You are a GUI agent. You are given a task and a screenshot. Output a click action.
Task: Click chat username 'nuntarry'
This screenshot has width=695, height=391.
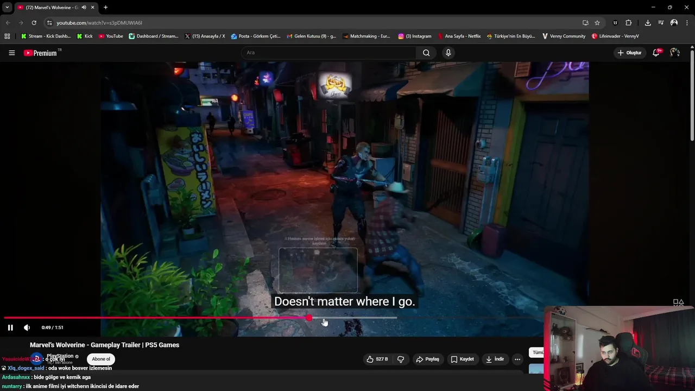pyautogui.click(x=12, y=386)
